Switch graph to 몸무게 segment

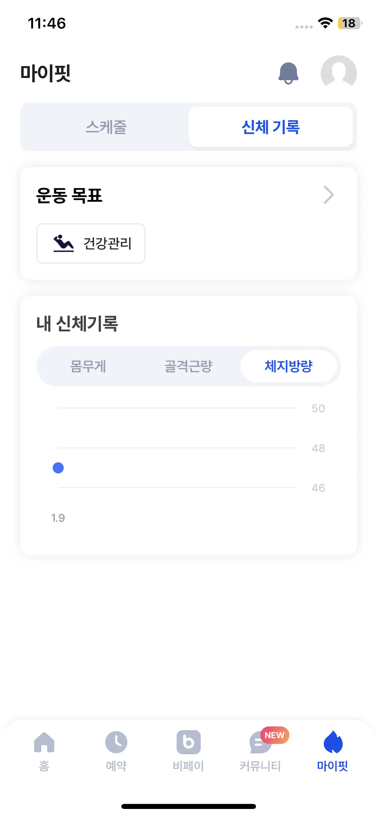pyautogui.click(x=88, y=366)
